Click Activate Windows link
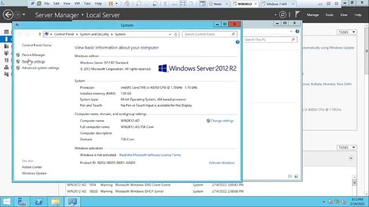This screenshot has width=369, height=207. pos(221,163)
